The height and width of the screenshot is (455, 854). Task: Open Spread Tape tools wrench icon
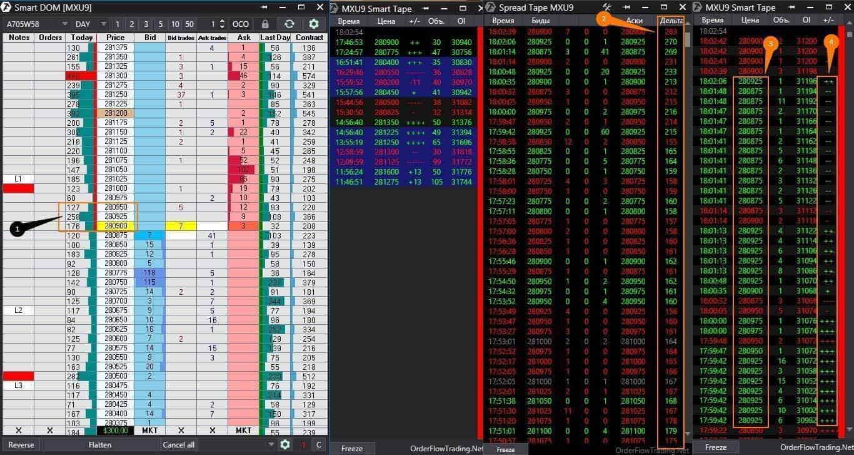(x=606, y=7)
